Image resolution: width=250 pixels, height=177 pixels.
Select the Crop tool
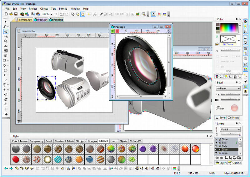[6, 114]
